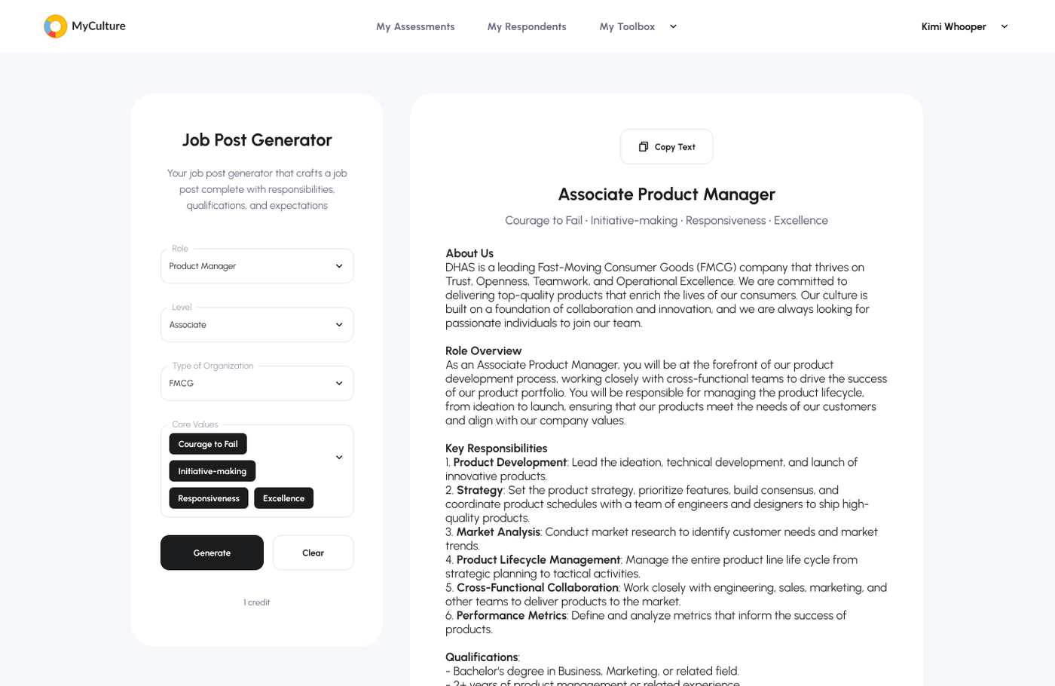
Task: Remove the Initiative-making core value
Action: click(x=213, y=470)
